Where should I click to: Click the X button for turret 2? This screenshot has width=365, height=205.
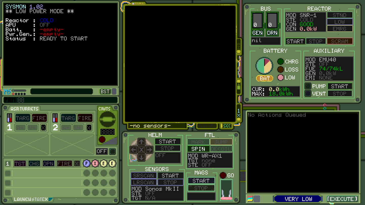[x=89, y=128]
